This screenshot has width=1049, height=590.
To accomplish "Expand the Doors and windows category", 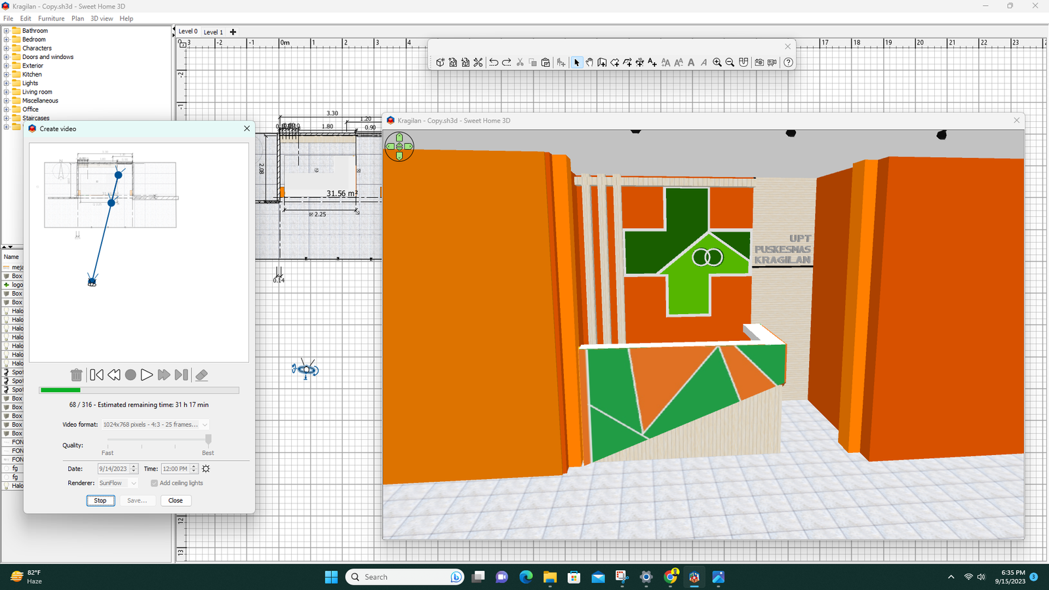I will [x=7, y=57].
